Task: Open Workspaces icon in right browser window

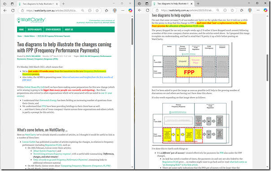Action: click(x=140, y=4)
